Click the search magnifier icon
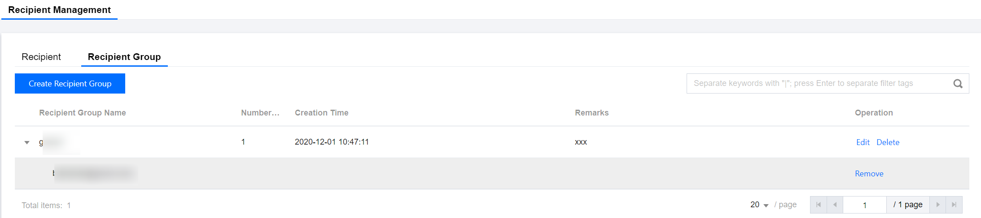 click(958, 84)
